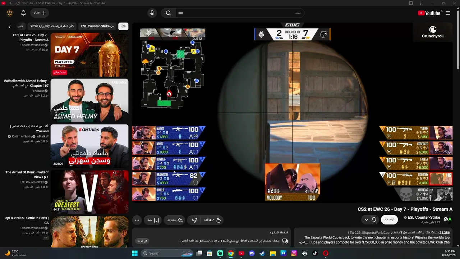The width and height of the screenshot is (460, 259).
Task: Launch Discord from the taskbar
Action: tap(252, 253)
